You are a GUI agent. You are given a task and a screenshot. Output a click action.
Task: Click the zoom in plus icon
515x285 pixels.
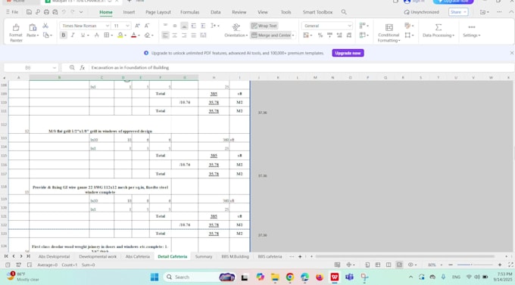pyautogui.click(x=500, y=265)
